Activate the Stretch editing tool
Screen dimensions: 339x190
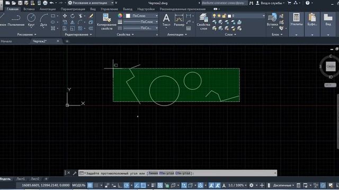(x=65, y=28)
